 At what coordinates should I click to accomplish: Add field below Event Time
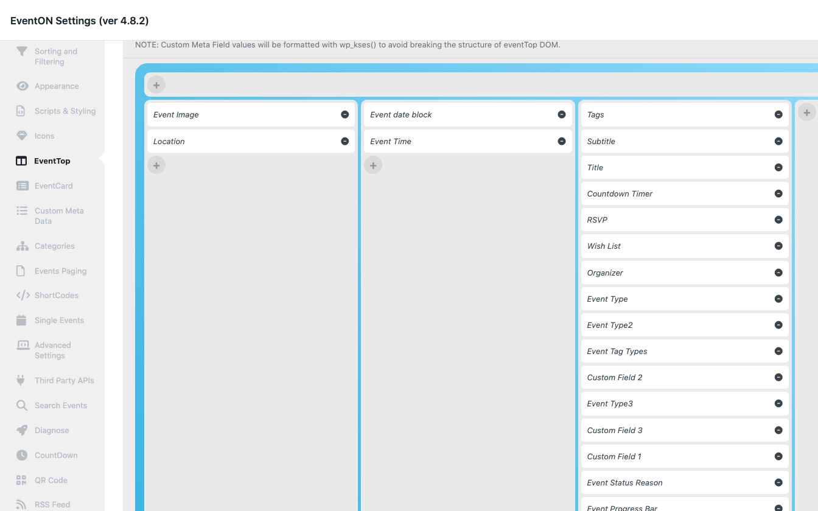point(373,165)
